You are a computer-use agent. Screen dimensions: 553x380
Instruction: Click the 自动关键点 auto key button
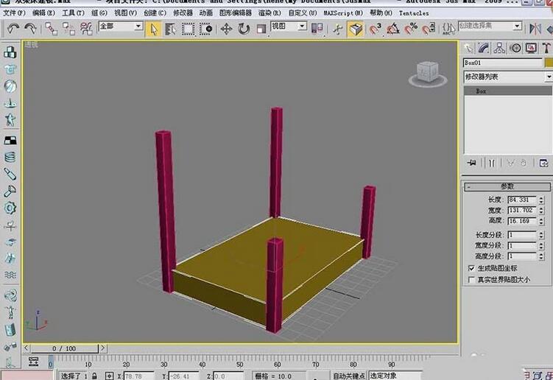tap(349, 376)
